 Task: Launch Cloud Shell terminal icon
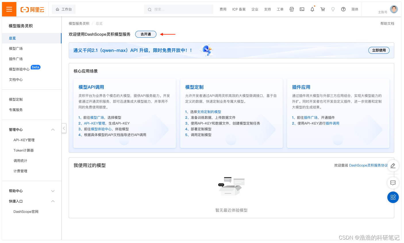click(x=302, y=9)
